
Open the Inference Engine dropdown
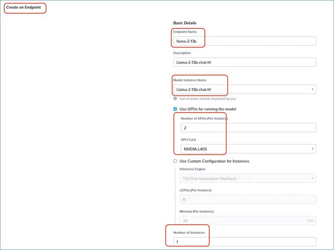(248, 178)
